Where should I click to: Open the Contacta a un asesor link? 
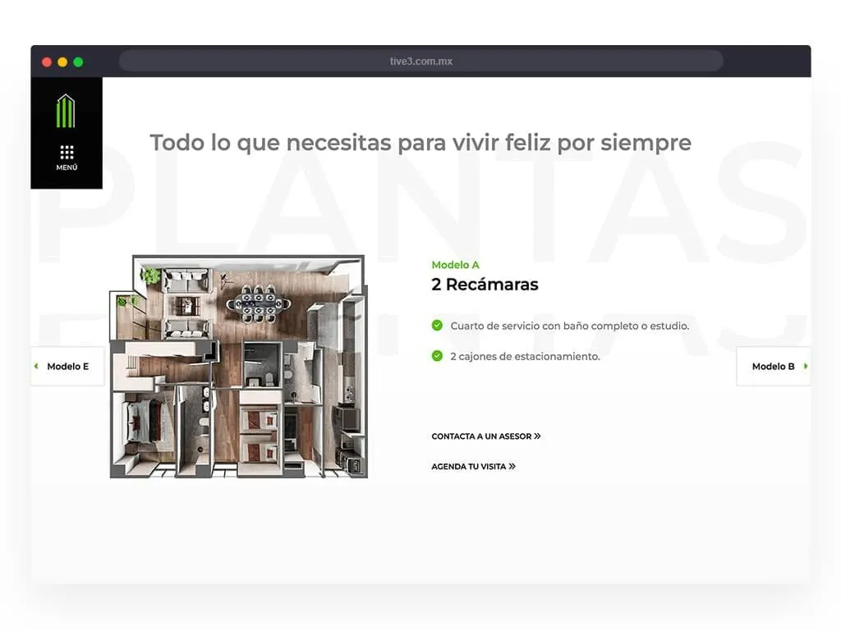click(x=481, y=436)
